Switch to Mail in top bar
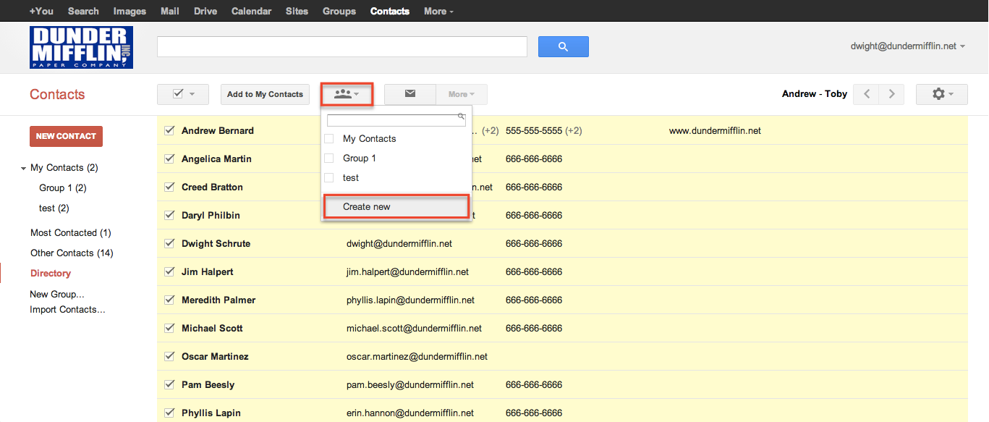This screenshot has width=989, height=422. pyautogui.click(x=170, y=11)
